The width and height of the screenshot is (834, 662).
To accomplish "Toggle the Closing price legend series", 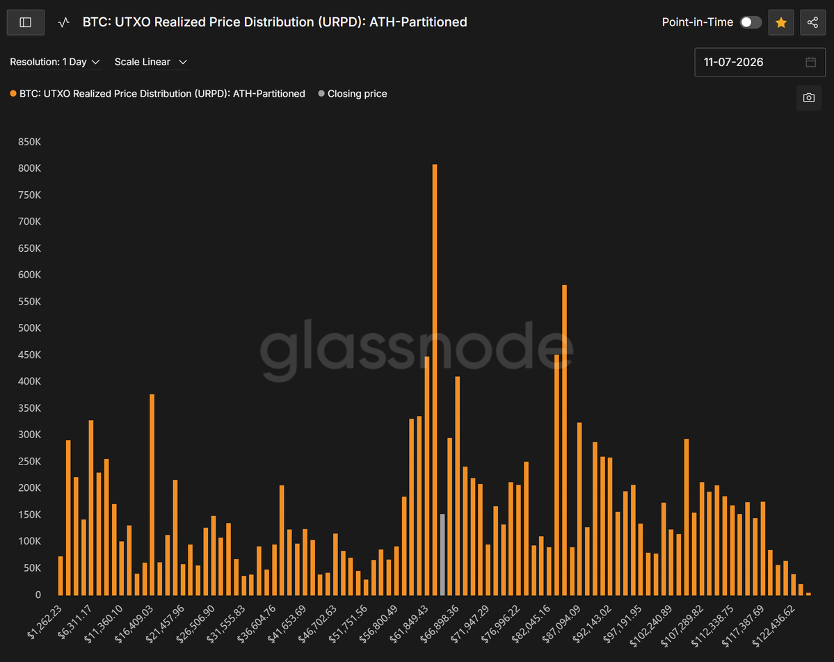I will (x=352, y=94).
